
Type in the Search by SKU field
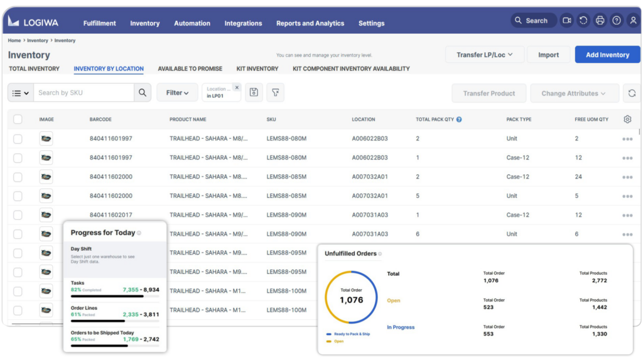[x=83, y=93]
